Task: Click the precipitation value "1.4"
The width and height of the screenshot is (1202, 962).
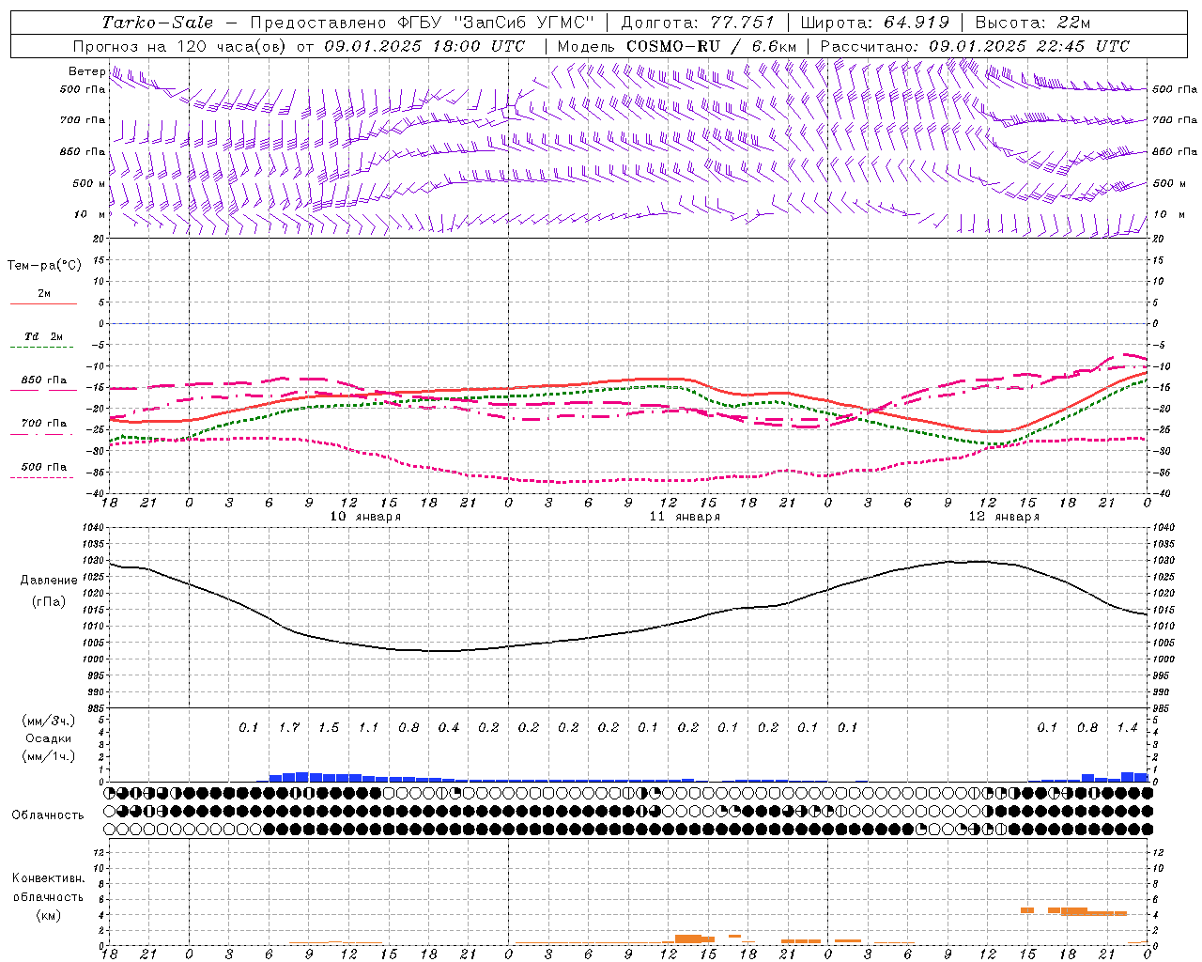Action: (x=1127, y=728)
